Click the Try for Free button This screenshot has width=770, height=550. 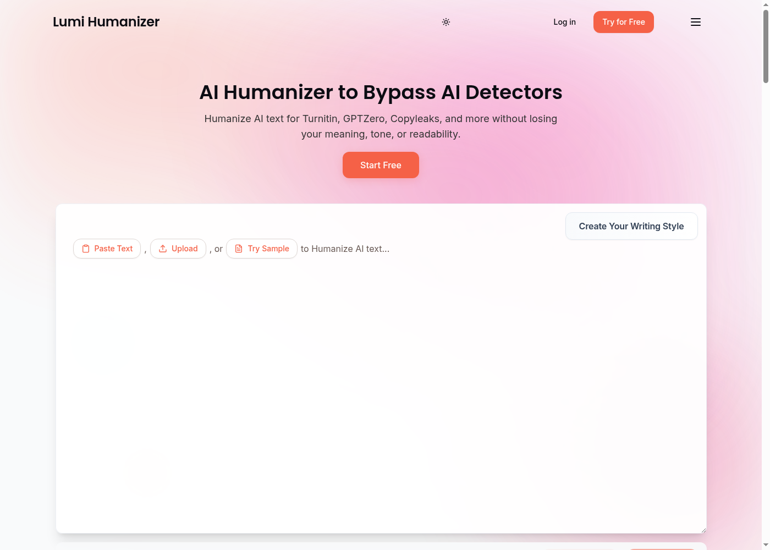pos(624,22)
